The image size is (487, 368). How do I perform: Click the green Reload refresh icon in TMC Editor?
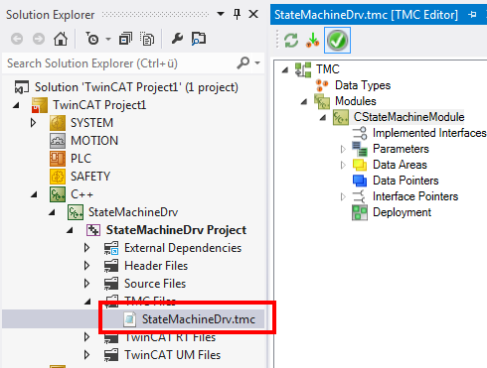[x=291, y=41]
